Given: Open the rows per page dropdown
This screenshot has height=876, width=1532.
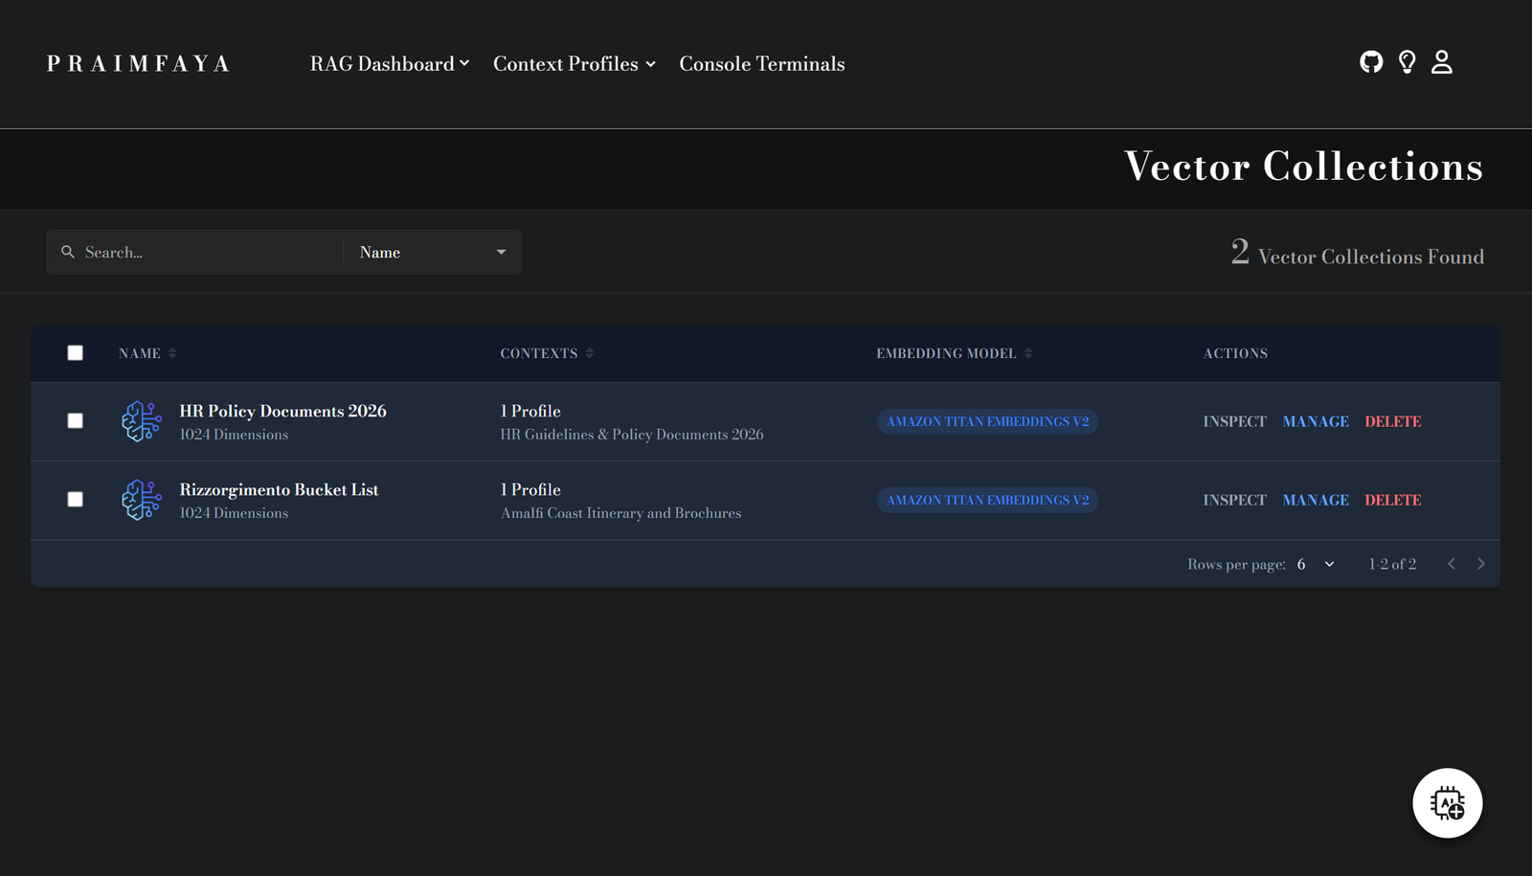Looking at the screenshot, I should [1316, 564].
